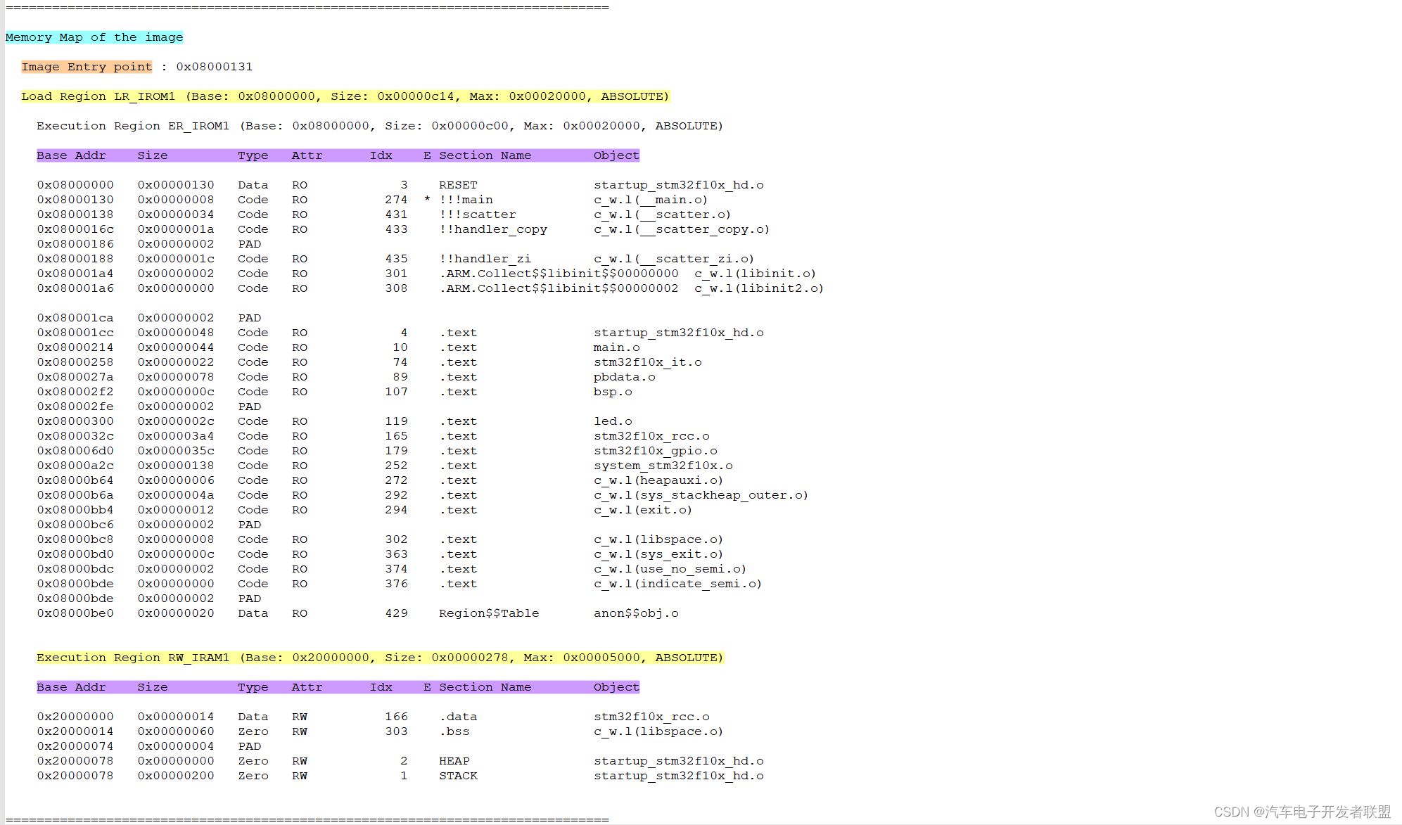Select the HEAP section line
The height and width of the screenshot is (825, 1402).
454,760
